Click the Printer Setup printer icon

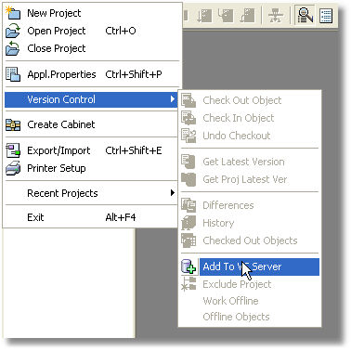tap(13, 168)
